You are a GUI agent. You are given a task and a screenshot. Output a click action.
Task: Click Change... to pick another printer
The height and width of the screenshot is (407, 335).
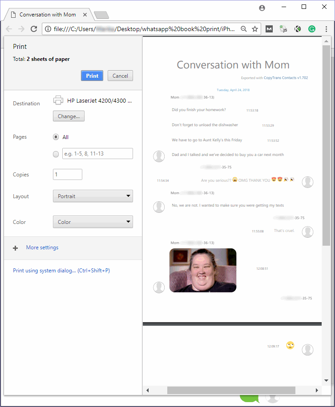(69, 116)
